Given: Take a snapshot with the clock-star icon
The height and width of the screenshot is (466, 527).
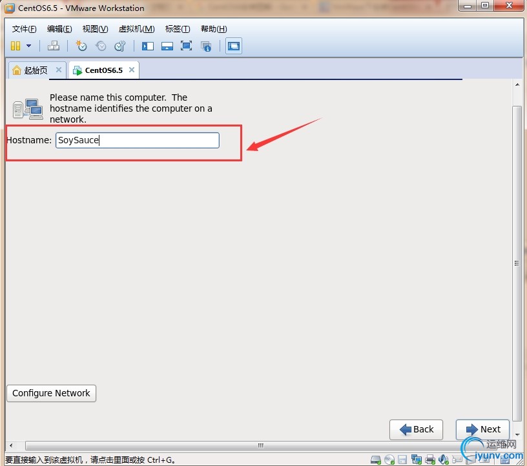Looking at the screenshot, I should pos(81,46).
